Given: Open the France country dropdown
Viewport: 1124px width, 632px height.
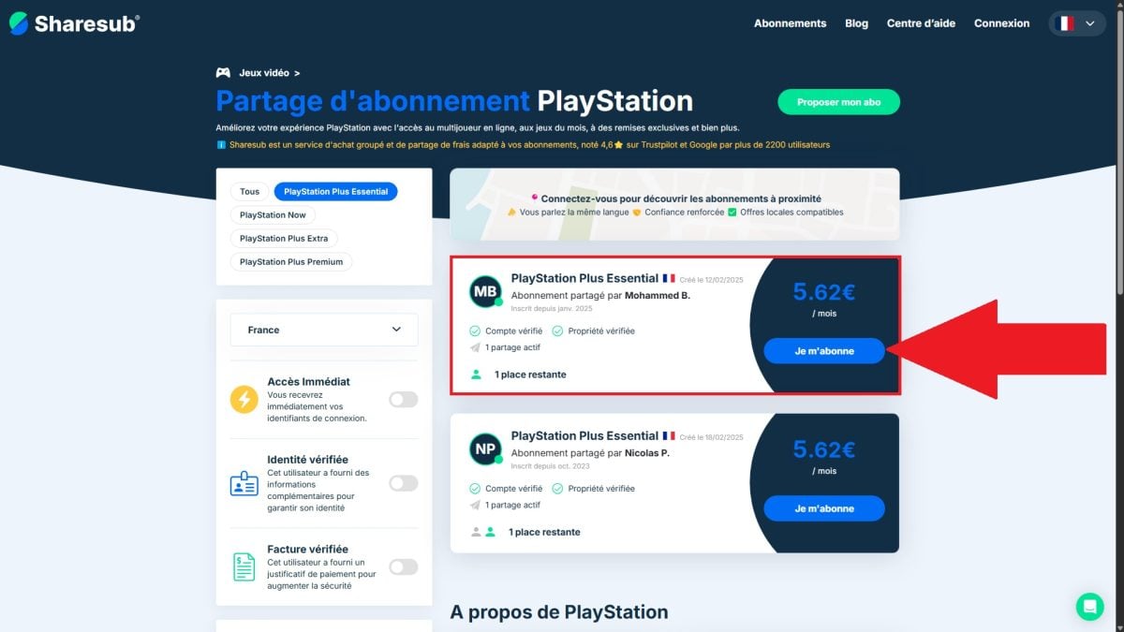Looking at the screenshot, I should coord(324,330).
